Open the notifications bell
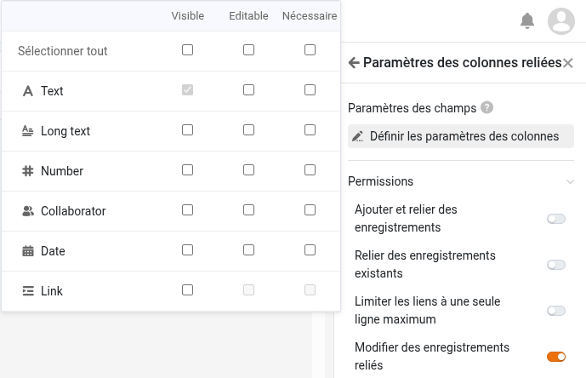 [527, 20]
